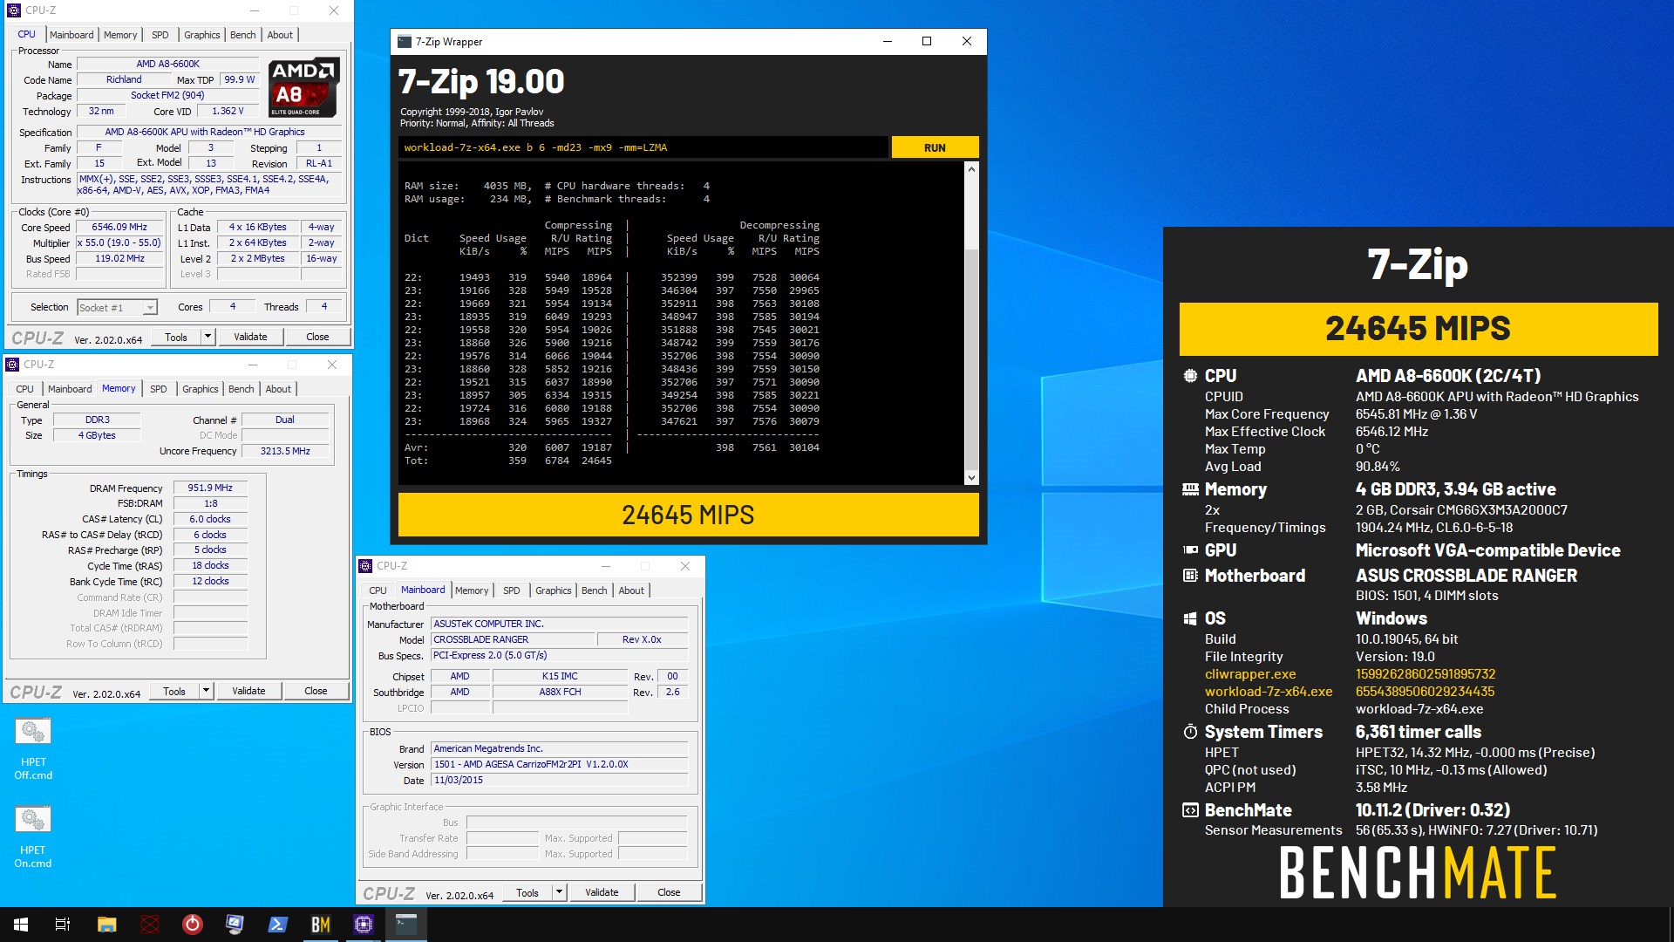This screenshot has width=1674, height=942.
Task: Click Validate in the top CPU-Z window
Action: coord(251,337)
